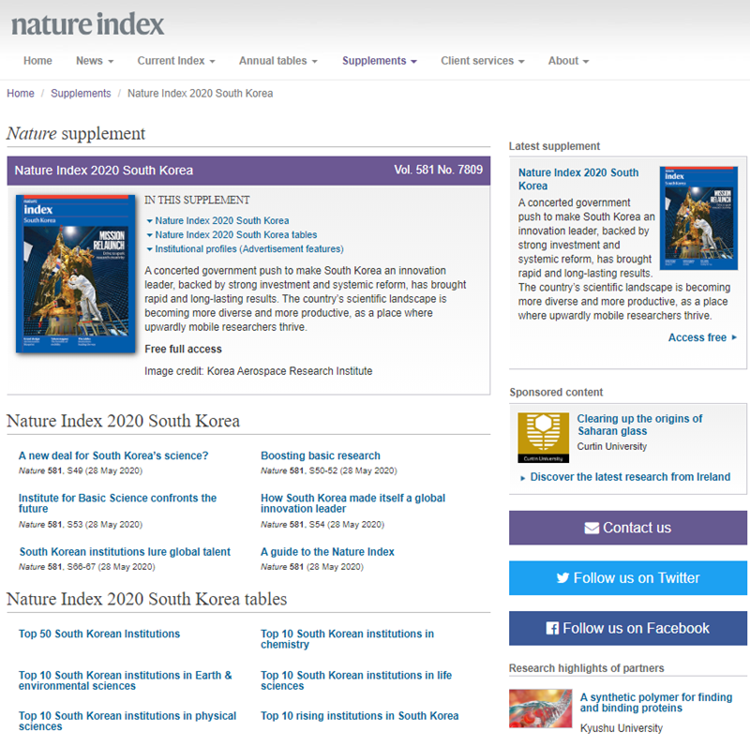
Task: Open the Supplements dropdown menu
Action: point(380,61)
